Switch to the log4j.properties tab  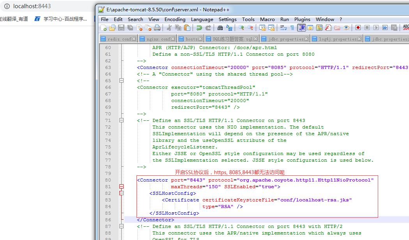336,39
